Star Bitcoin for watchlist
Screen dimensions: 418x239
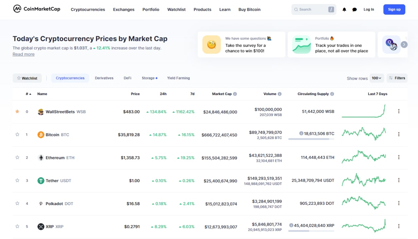pyautogui.click(x=17, y=134)
